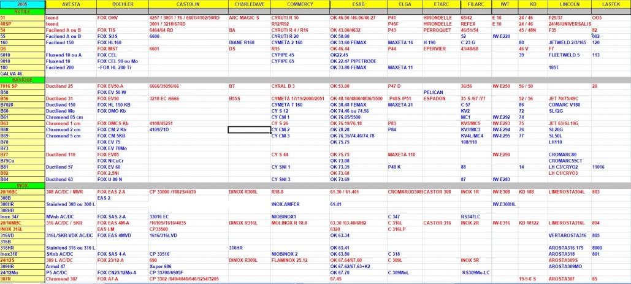Click the AVESTA column header

71,5
